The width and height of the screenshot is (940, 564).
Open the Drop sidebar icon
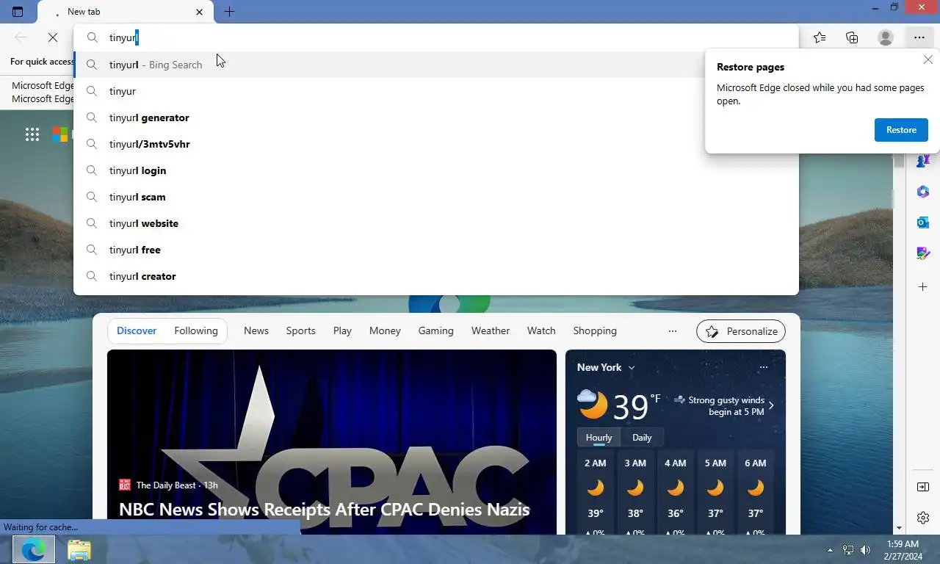click(923, 253)
